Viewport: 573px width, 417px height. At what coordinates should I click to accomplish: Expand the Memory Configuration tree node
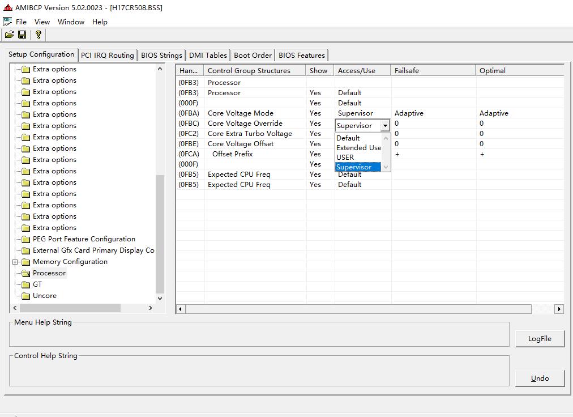click(x=15, y=262)
